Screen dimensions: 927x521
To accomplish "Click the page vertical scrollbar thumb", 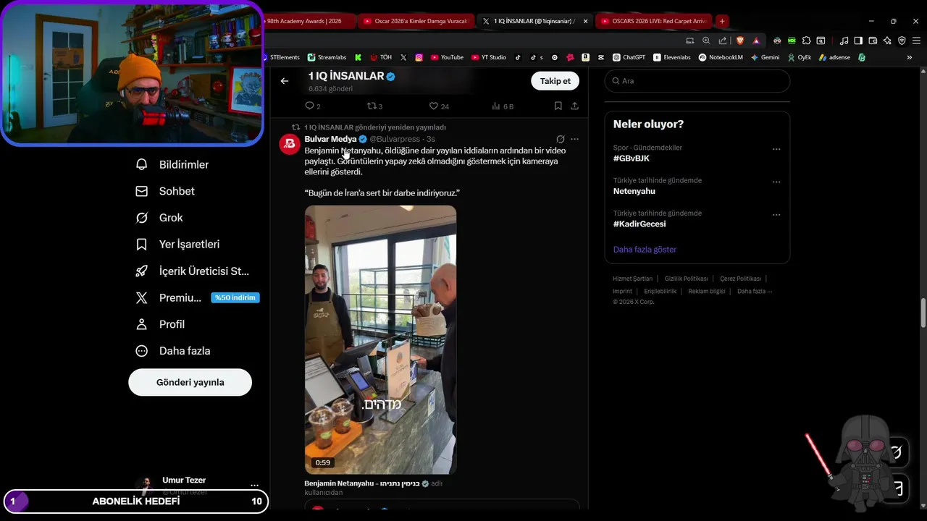I will pyautogui.click(x=923, y=313).
